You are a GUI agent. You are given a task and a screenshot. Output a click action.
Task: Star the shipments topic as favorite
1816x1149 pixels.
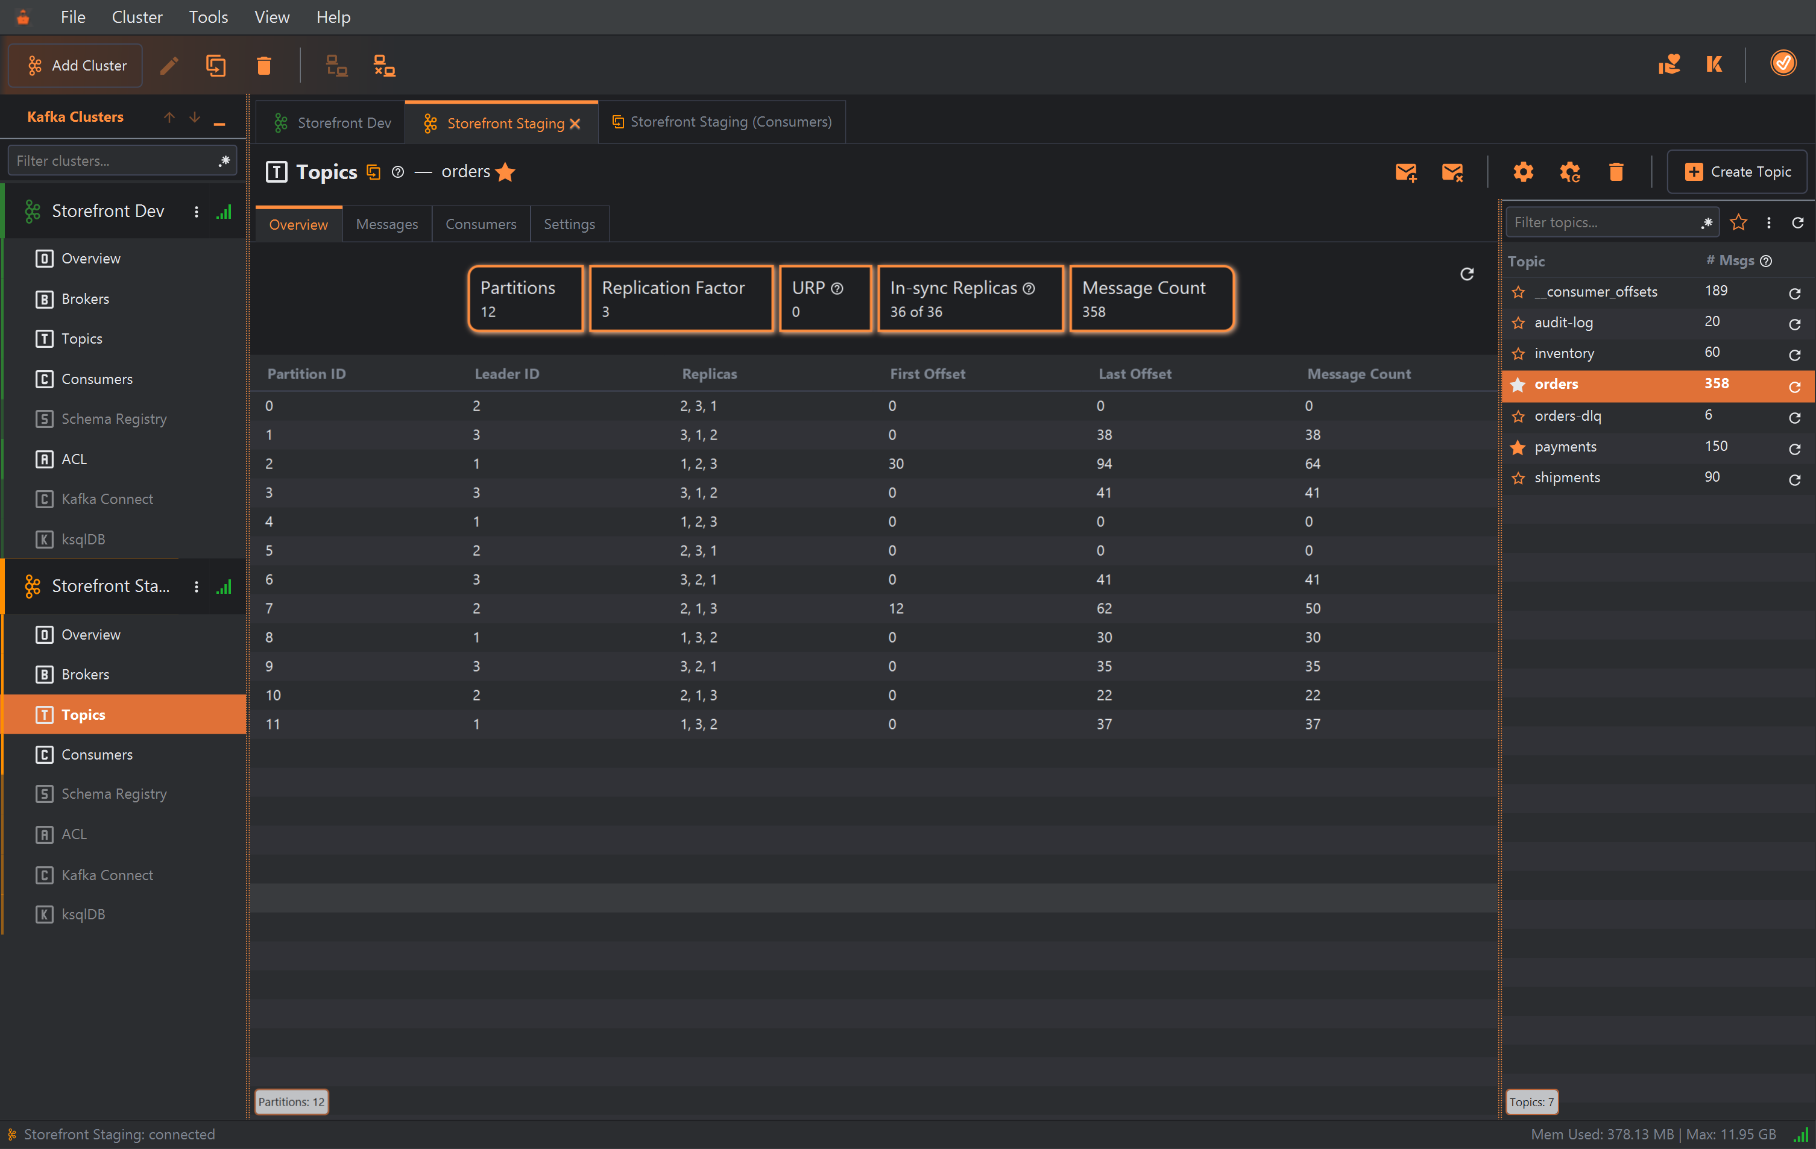coord(1518,479)
